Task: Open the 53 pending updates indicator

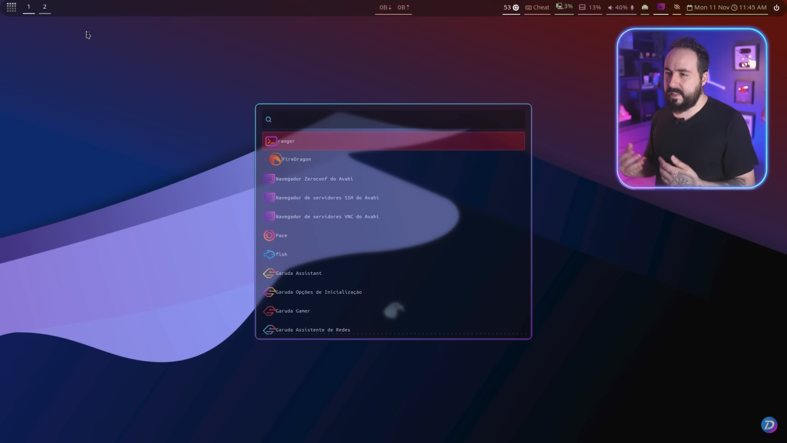Action: (510, 7)
